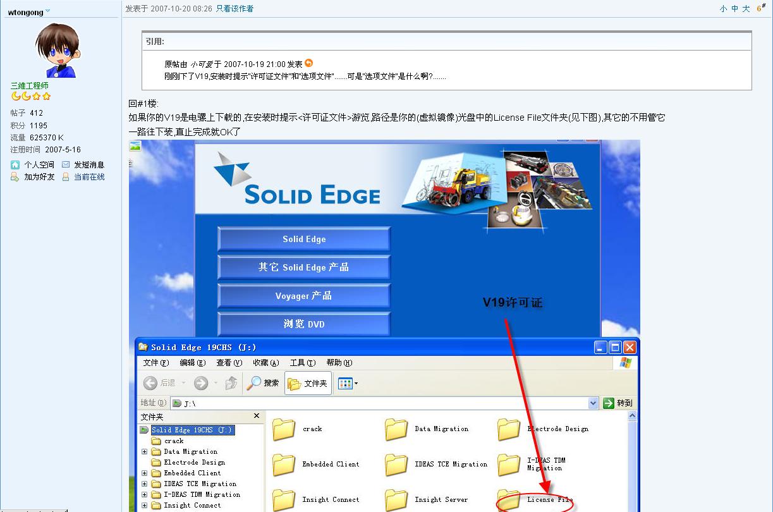
Task: Open the crack folder icon in file list
Action: click(284, 429)
